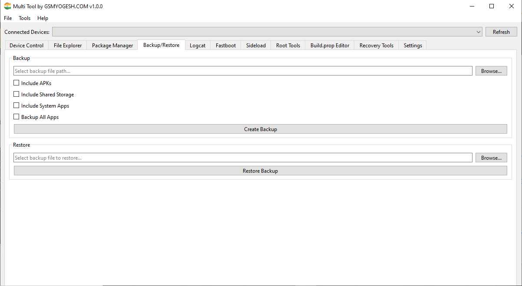Open the File menu
Viewport: 522px width, 286px height.
click(8, 18)
